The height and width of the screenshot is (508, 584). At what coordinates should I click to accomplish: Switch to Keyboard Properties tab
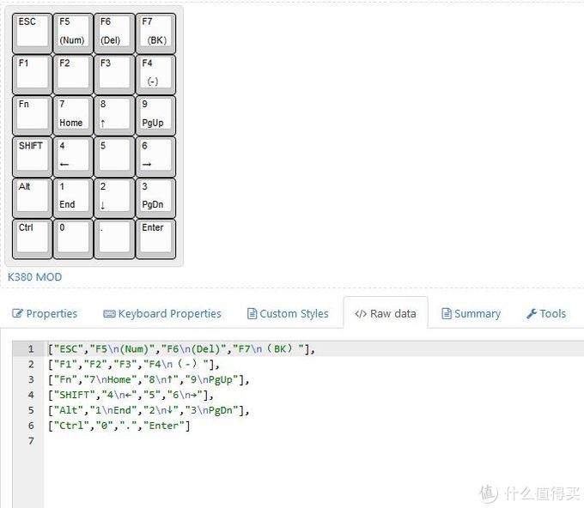click(162, 314)
